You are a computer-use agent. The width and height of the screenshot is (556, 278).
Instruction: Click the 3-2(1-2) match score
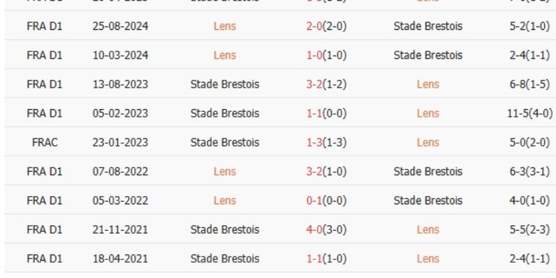click(x=327, y=85)
